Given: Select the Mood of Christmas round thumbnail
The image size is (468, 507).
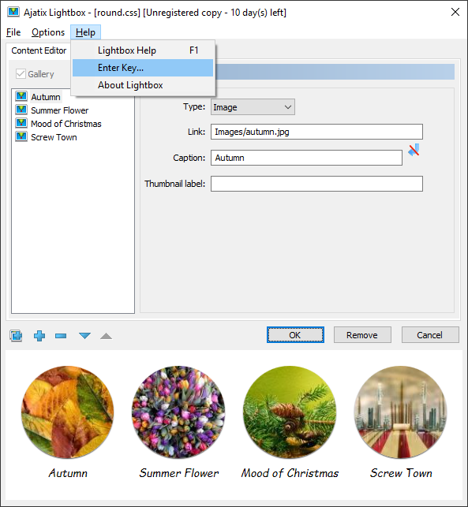Looking at the screenshot, I should pos(290,412).
